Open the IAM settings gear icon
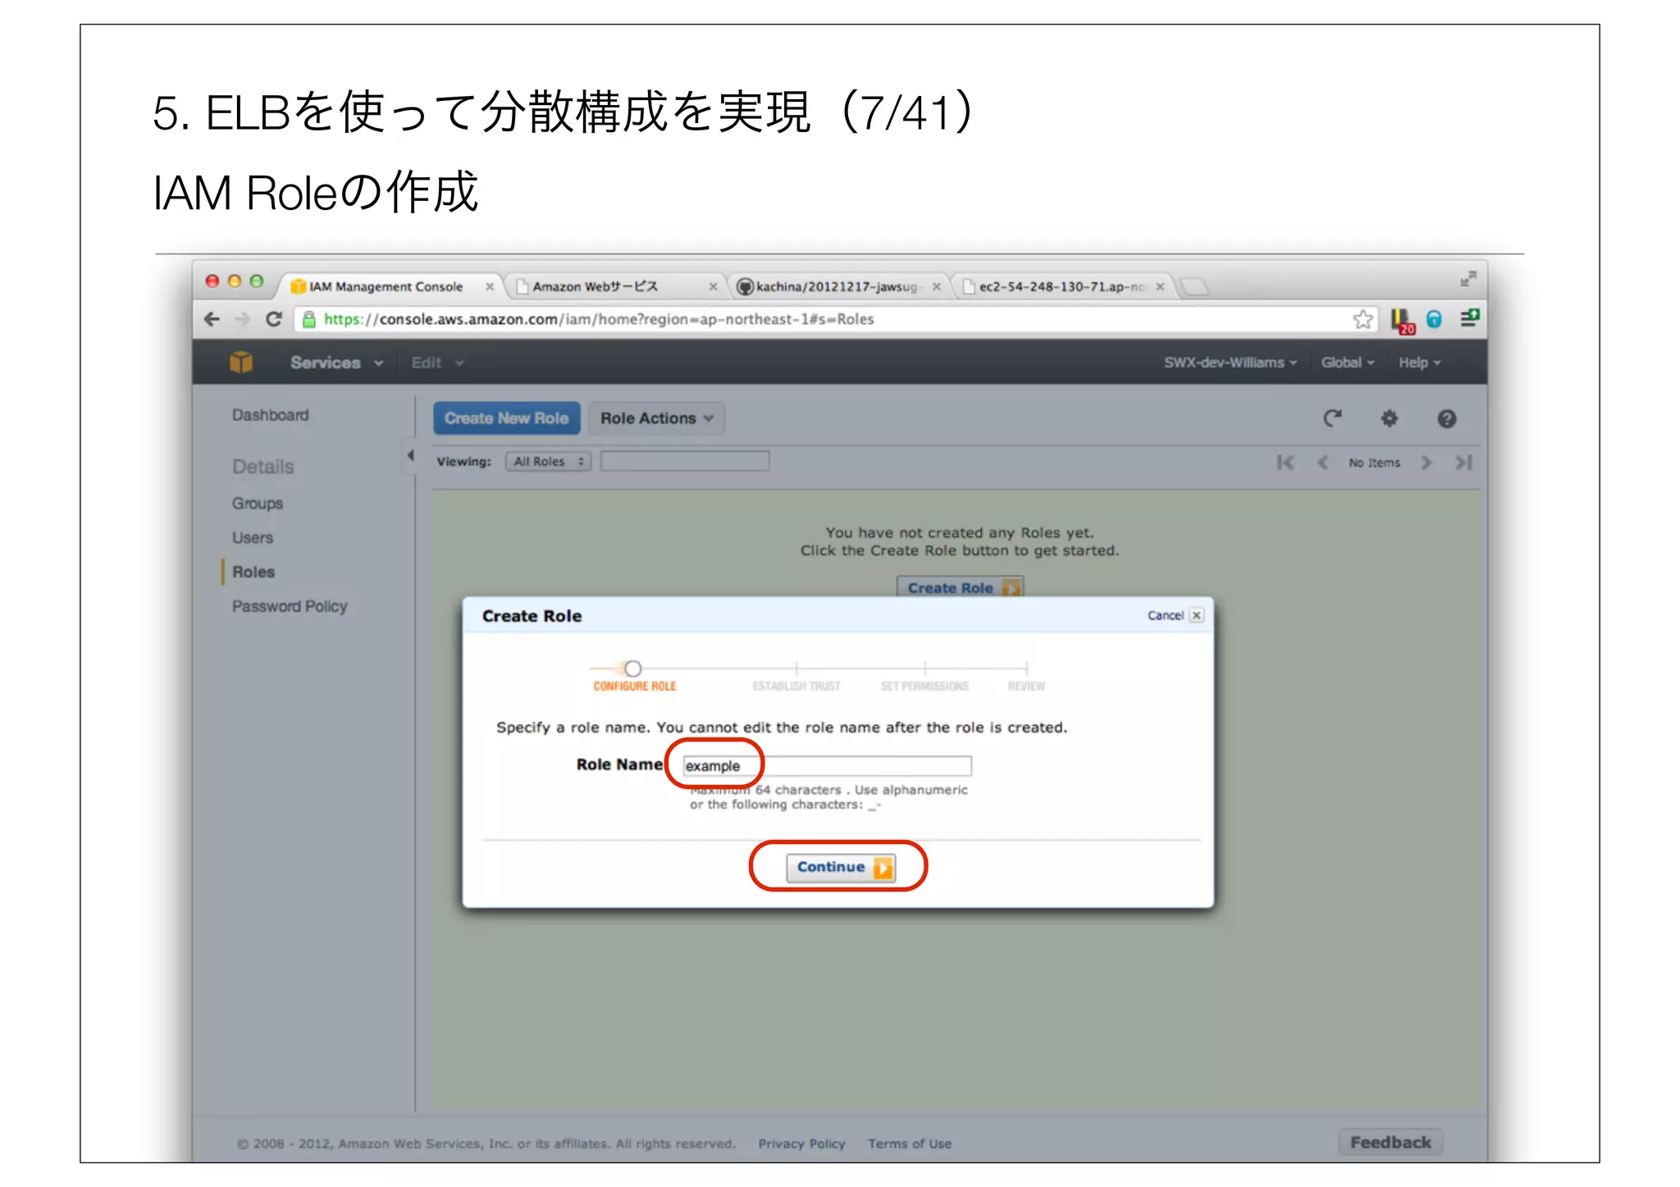1680x1187 pixels. [x=1389, y=418]
